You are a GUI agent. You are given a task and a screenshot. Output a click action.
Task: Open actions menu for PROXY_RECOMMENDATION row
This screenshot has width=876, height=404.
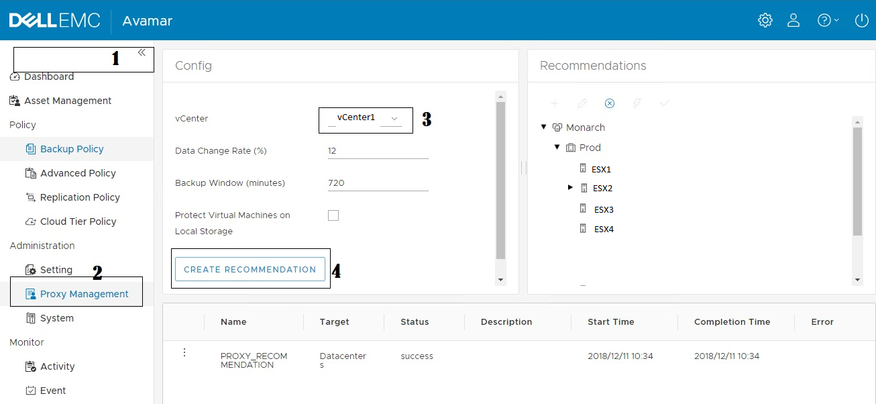184,352
